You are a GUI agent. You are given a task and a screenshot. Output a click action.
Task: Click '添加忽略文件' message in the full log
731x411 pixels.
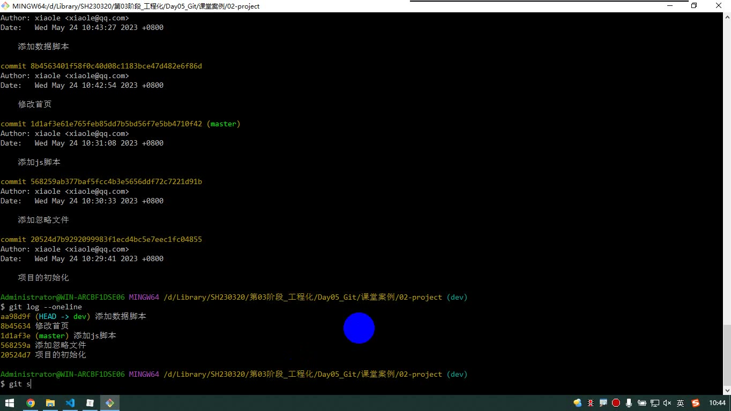[x=43, y=220]
